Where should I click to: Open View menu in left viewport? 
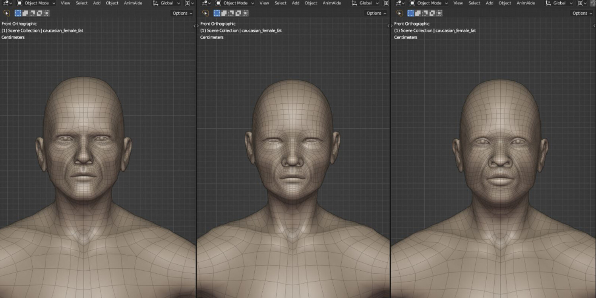tap(66, 3)
